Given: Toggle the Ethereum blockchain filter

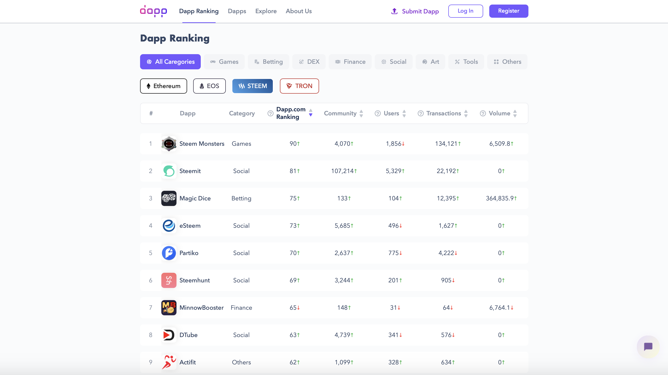Looking at the screenshot, I should pos(163,86).
